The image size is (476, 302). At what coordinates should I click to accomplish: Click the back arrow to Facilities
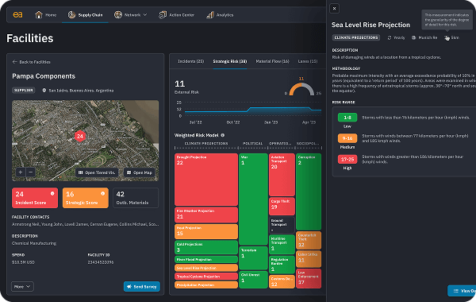(14, 62)
